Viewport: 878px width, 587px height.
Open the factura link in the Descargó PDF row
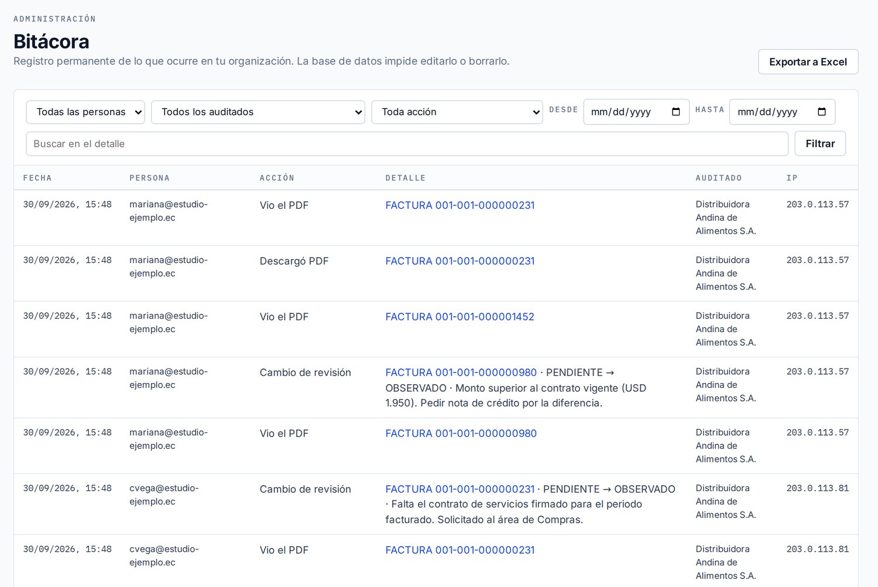460,261
